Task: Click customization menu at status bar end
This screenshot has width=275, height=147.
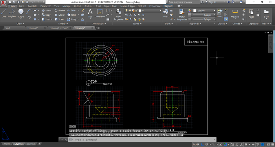Action: point(273,145)
